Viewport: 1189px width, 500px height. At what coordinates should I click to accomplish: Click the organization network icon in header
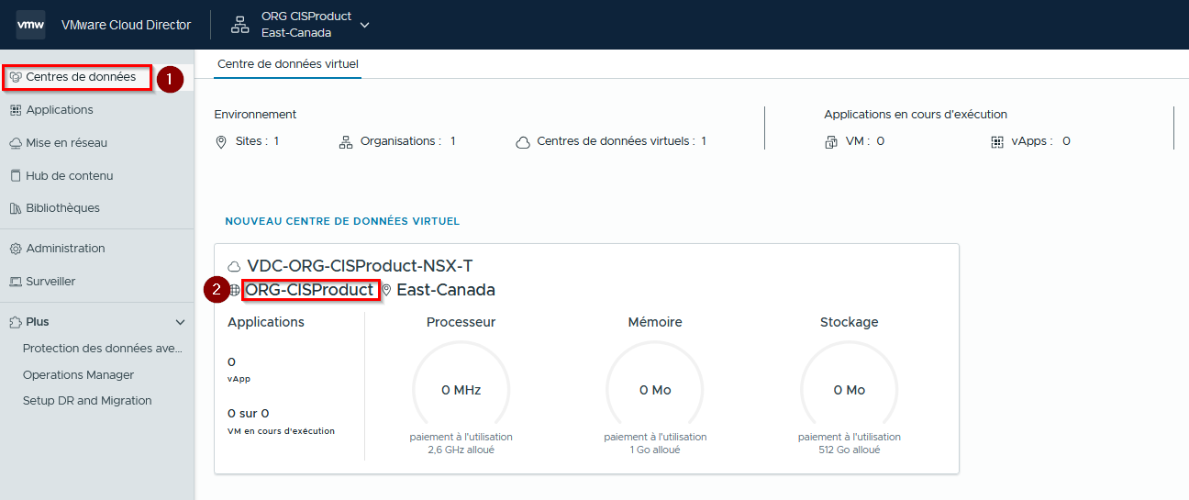pos(239,25)
